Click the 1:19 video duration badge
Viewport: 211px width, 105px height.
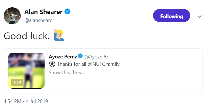pyautogui.click(x=17, y=82)
